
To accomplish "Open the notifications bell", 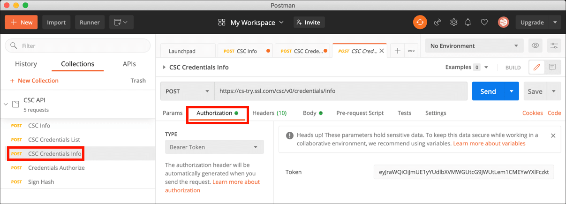I will 468,22.
